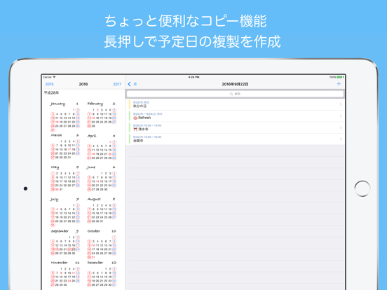The width and height of the screenshot is (387, 290).
Task: Click the 4:24 PM clock
Action: [193, 77]
